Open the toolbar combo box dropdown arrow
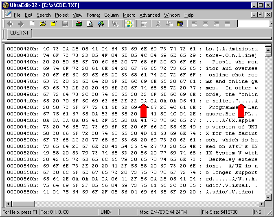274x217 pixels. 271,24
